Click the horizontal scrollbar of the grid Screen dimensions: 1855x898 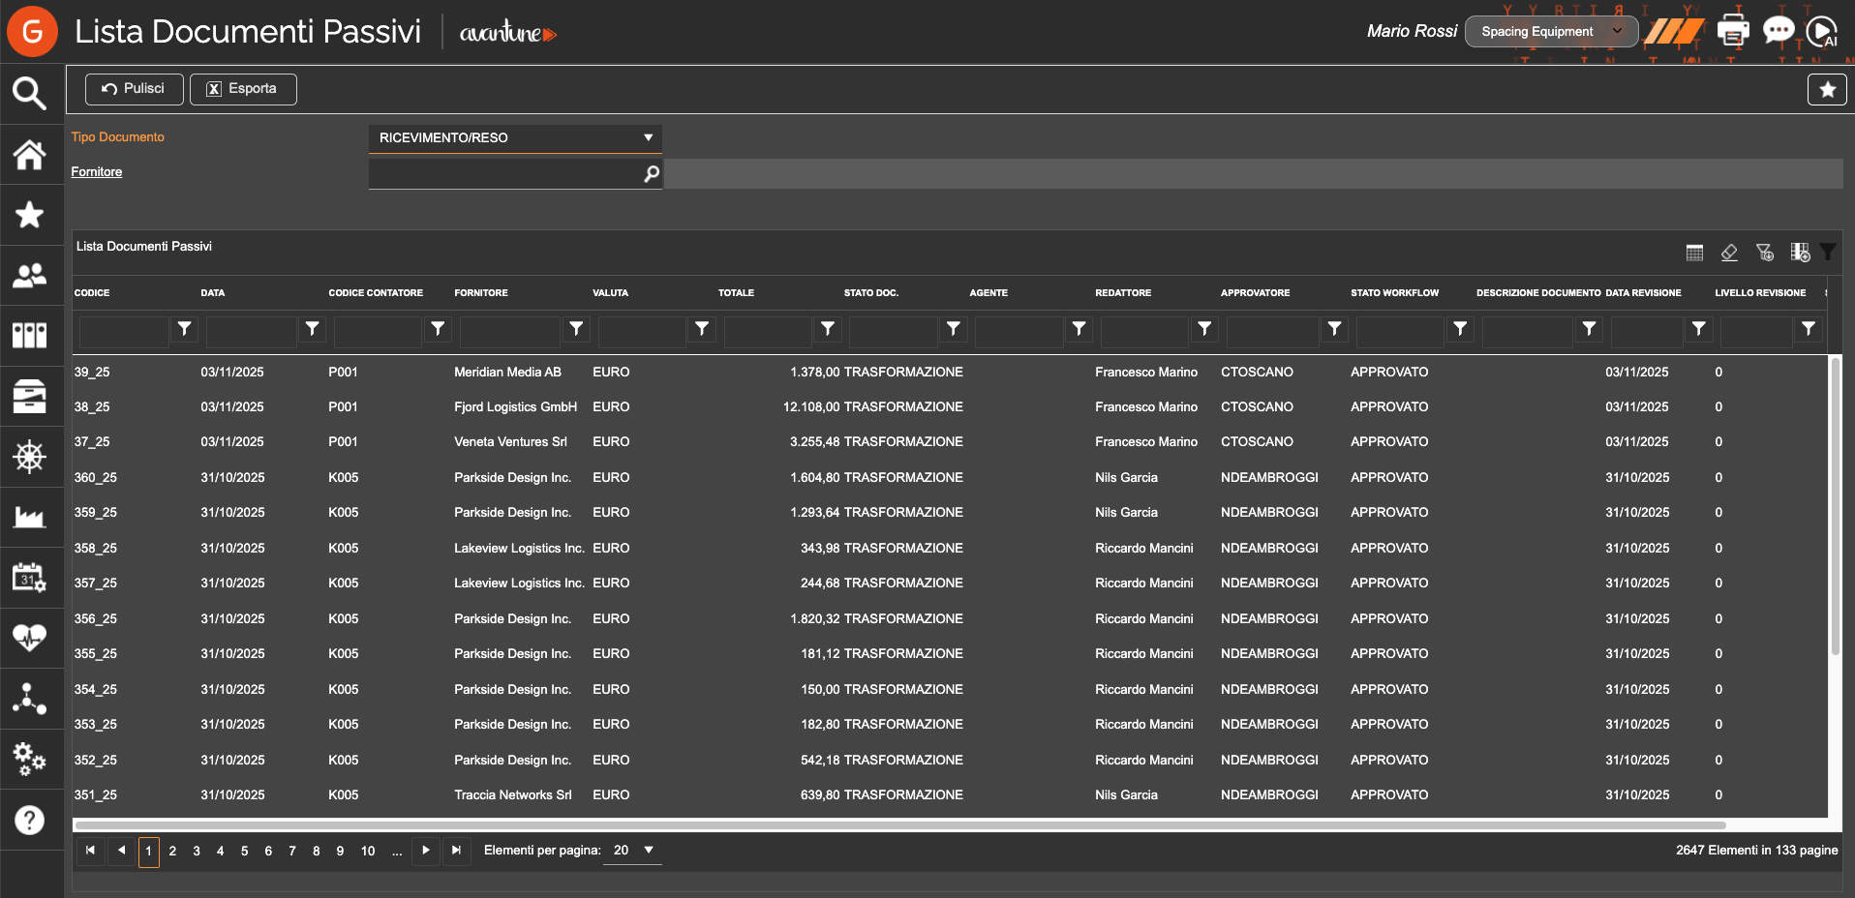click(900, 825)
